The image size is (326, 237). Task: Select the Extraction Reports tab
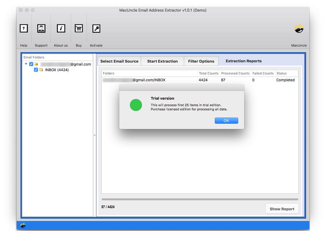click(x=244, y=61)
